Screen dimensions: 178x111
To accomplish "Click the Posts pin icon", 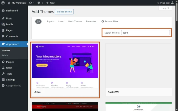I will pyautogui.click(x=3, y=18).
